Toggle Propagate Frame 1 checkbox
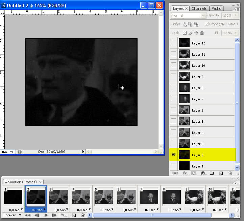The width and height of the screenshot is (244, 221). [x=206, y=24]
